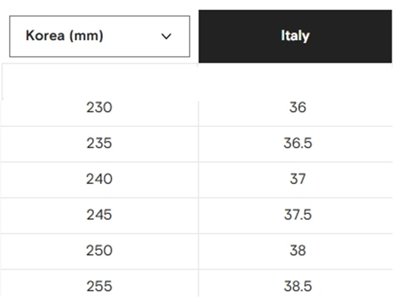Open the Korea (mm) size dropdown
Viewport: 393px width, 297px height.
pyautogui.click(x=99, y=36)
